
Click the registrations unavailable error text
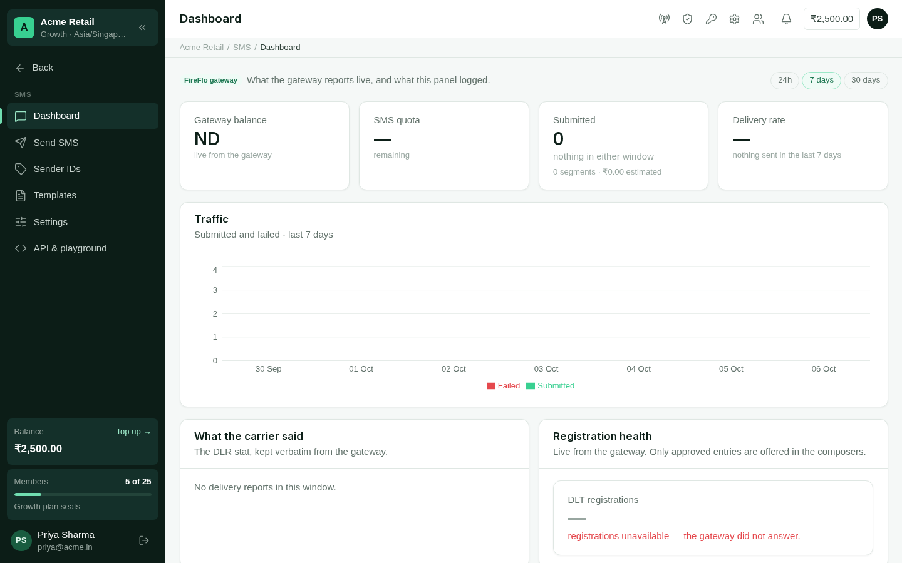(684, 536)
